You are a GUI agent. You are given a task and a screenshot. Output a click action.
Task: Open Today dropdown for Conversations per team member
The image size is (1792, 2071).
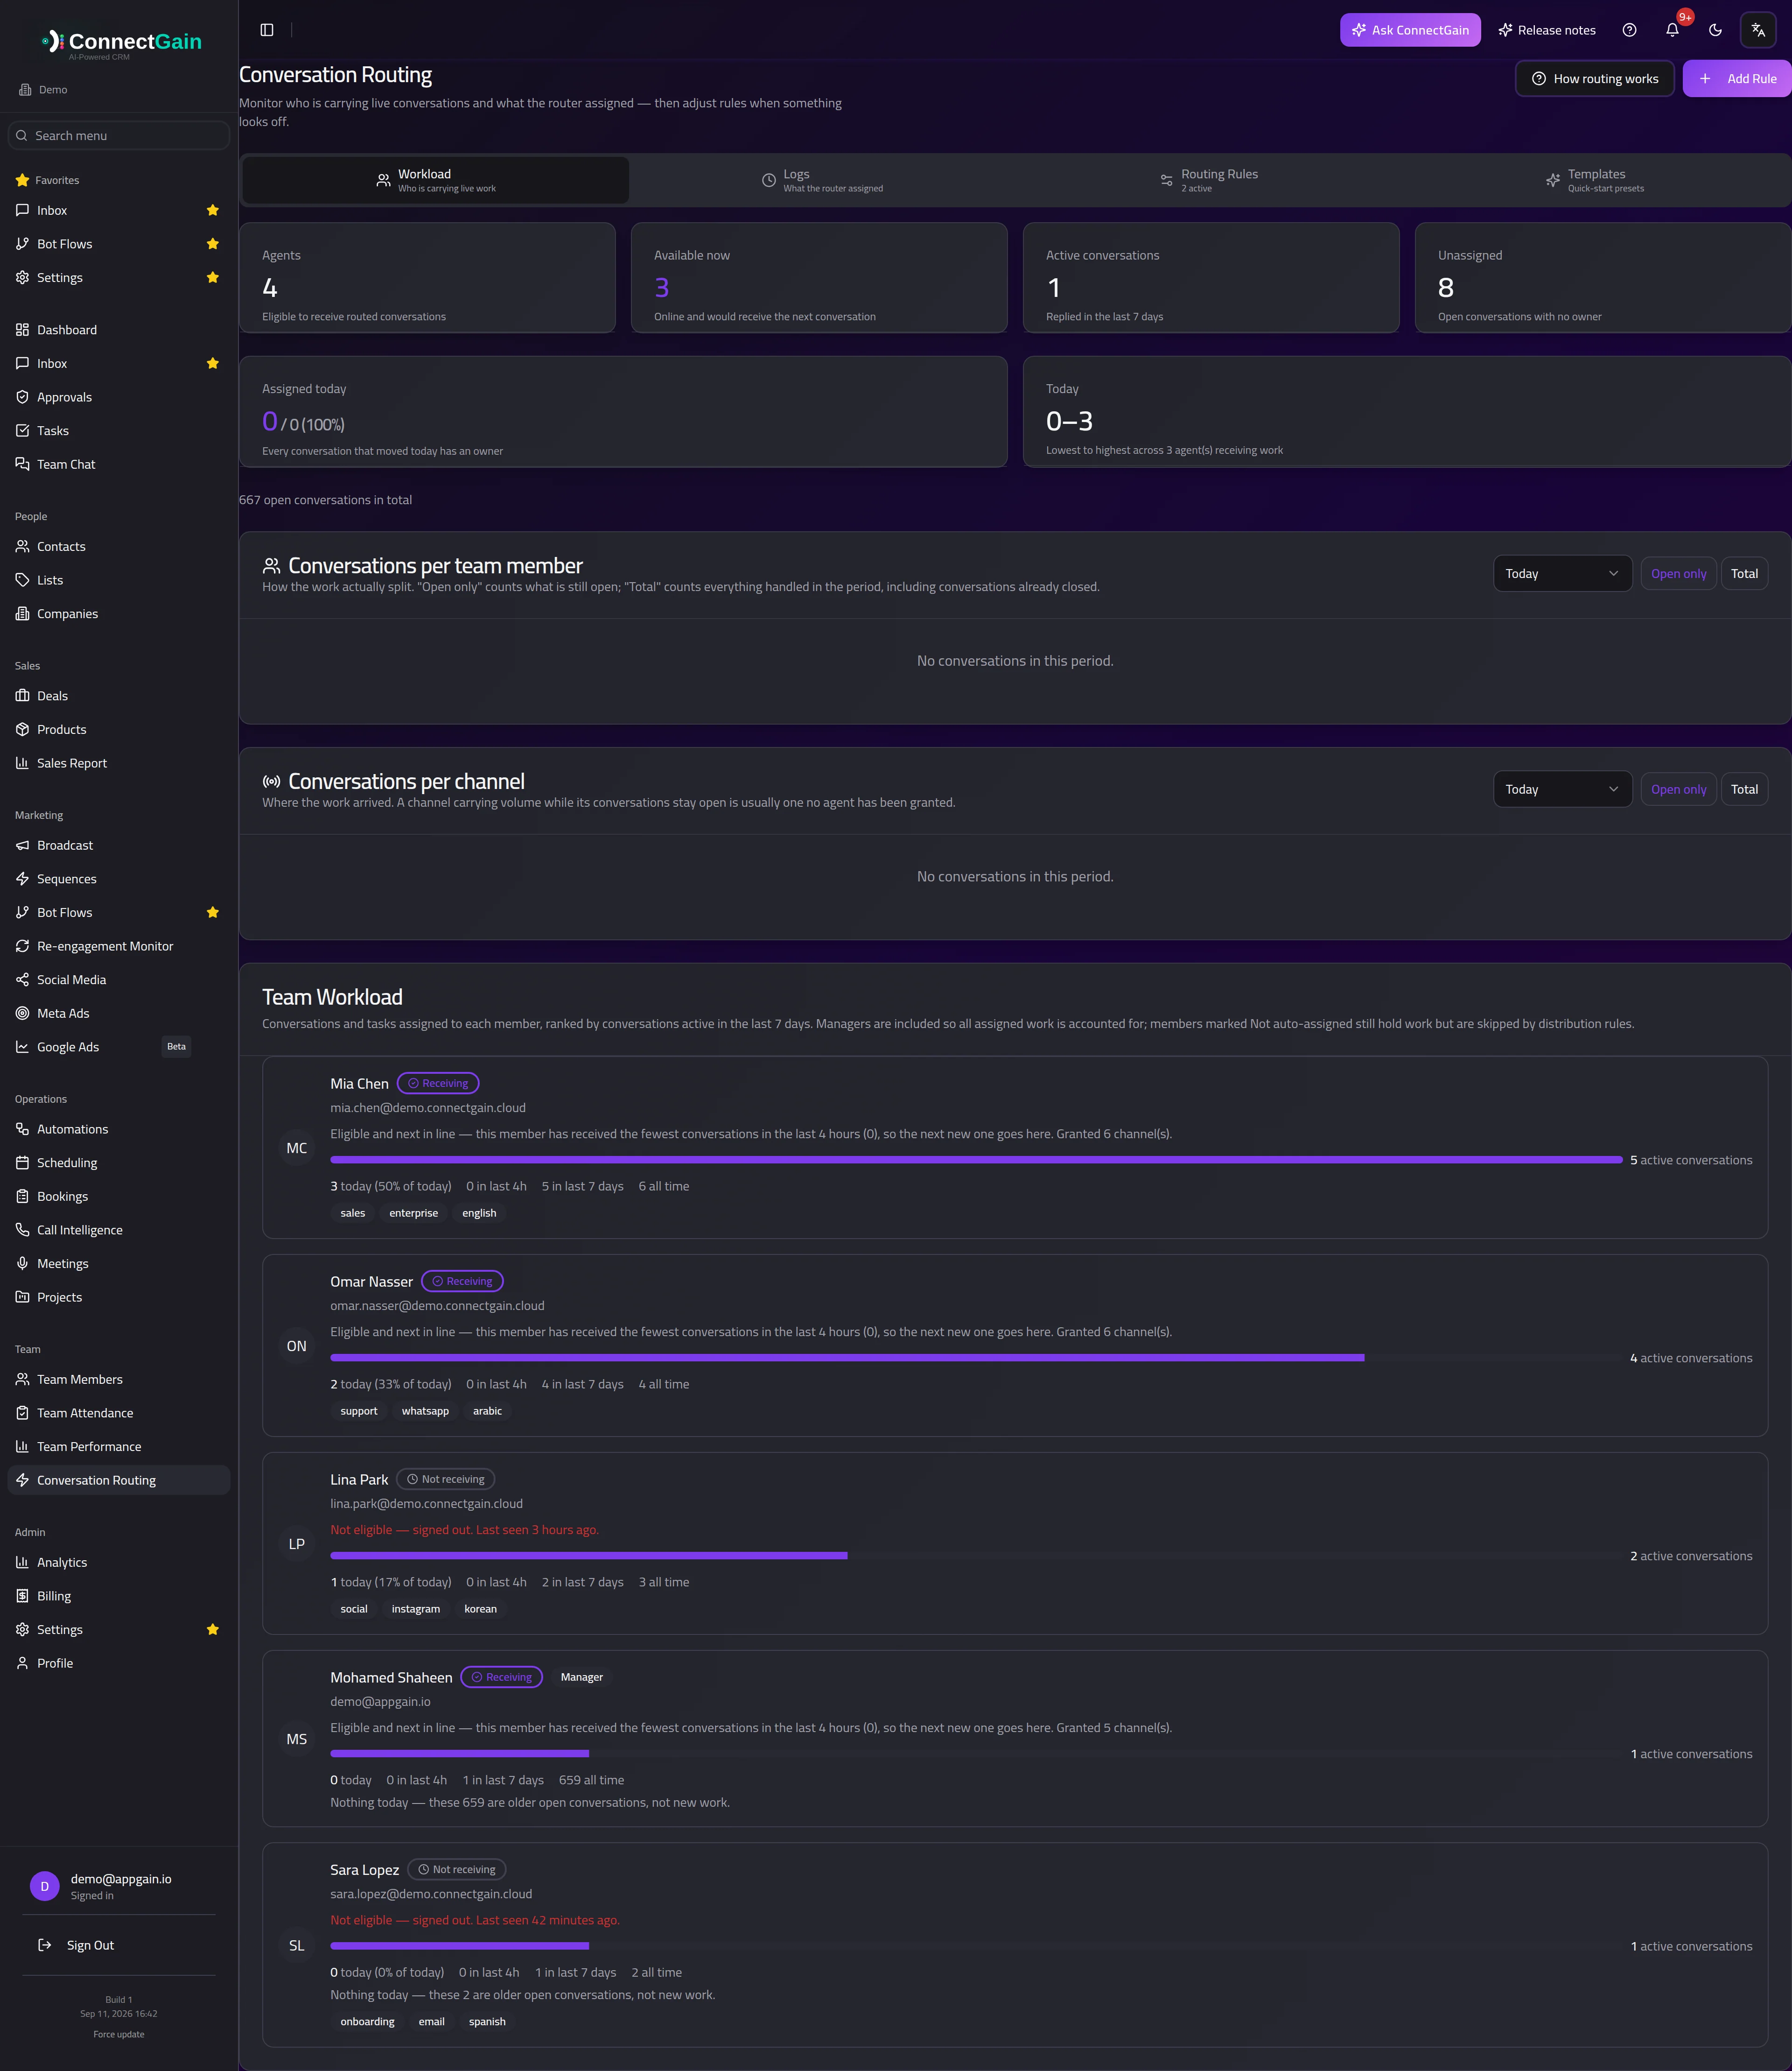coord(1562,573)
